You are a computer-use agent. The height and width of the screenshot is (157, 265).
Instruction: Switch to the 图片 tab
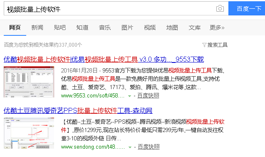tap(127, 27)
